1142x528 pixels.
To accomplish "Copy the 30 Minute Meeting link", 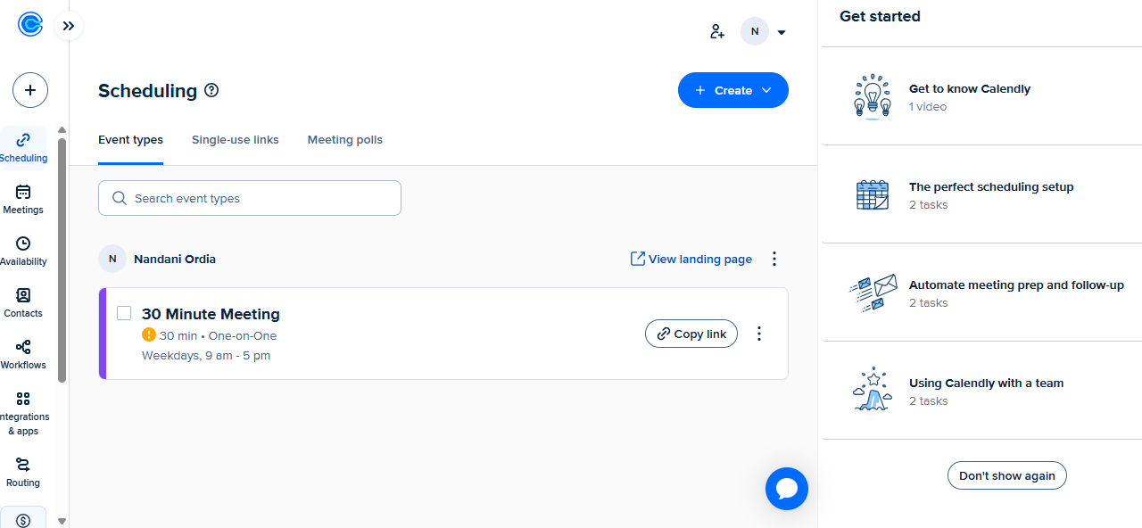I will click(691, 334).
